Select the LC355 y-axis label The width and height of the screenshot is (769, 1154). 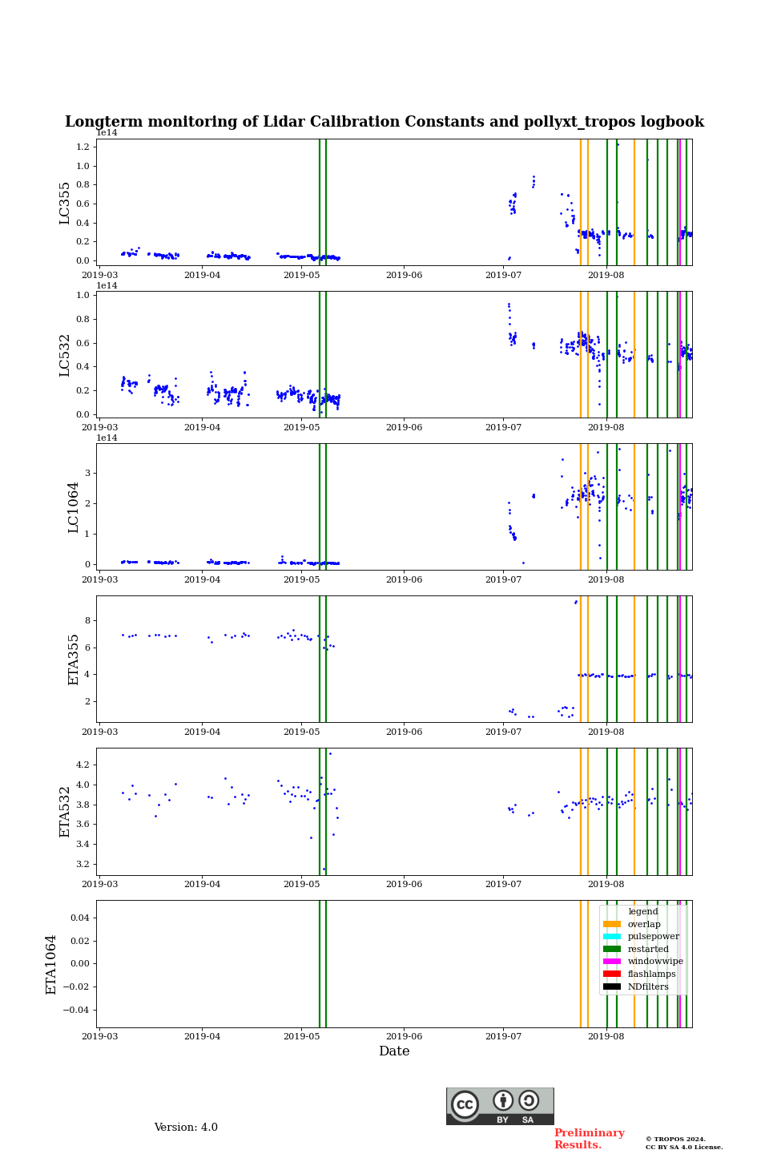pos(65,203)
